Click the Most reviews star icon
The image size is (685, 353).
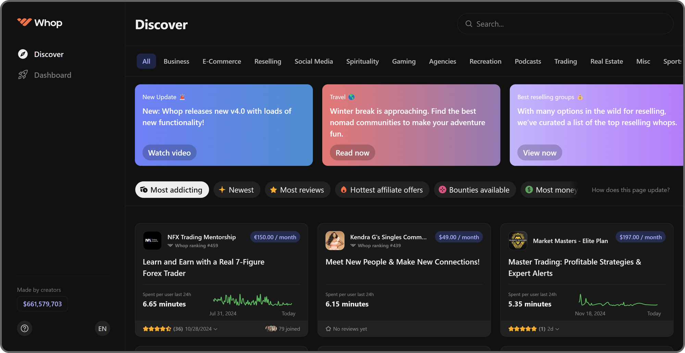(x=273, y=190)
